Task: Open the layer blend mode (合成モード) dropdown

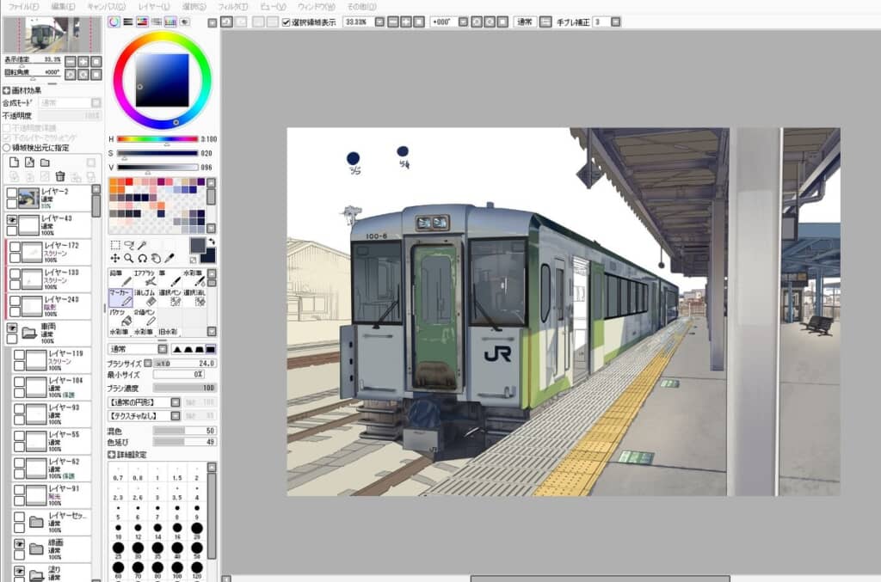Action: 96,102
